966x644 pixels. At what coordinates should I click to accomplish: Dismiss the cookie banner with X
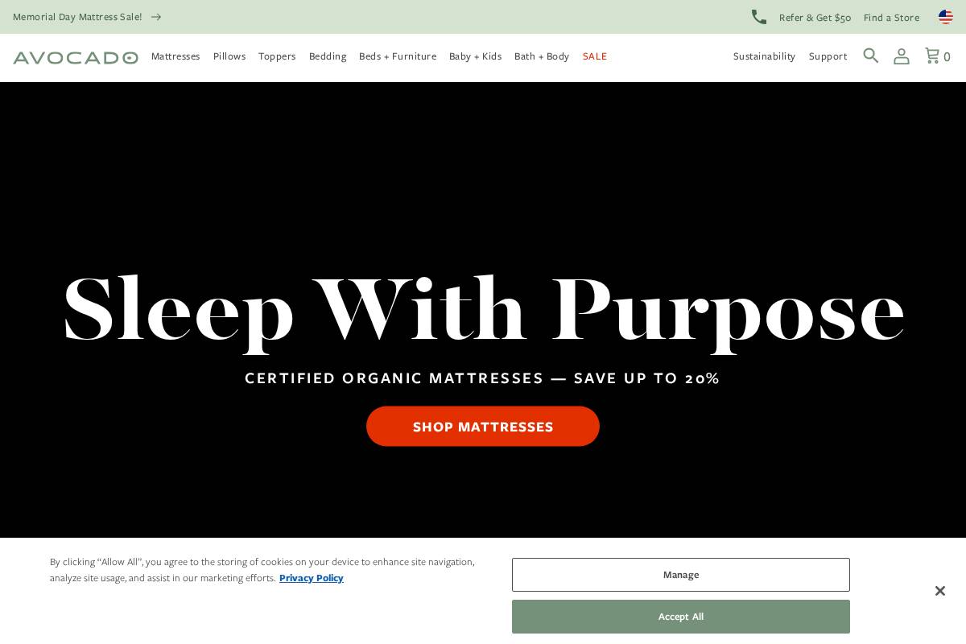tap(939, 591)
